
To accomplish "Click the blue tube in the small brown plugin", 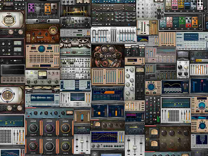I will (x=82, y=117).
